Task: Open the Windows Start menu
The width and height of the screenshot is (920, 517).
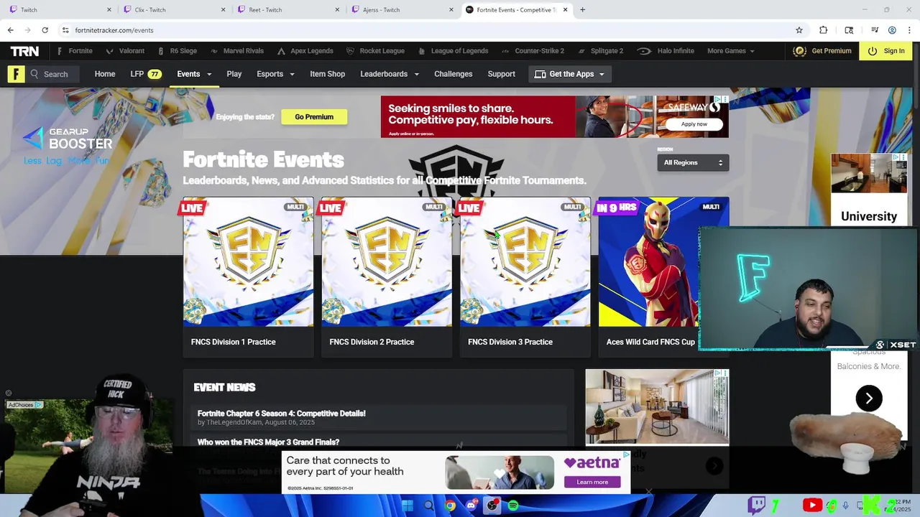Action: pyautogui.click(x=408, y=506)
